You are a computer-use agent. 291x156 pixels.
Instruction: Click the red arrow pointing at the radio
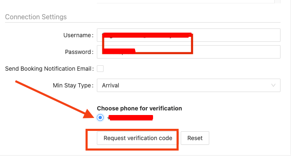click(x=55, y=100)
